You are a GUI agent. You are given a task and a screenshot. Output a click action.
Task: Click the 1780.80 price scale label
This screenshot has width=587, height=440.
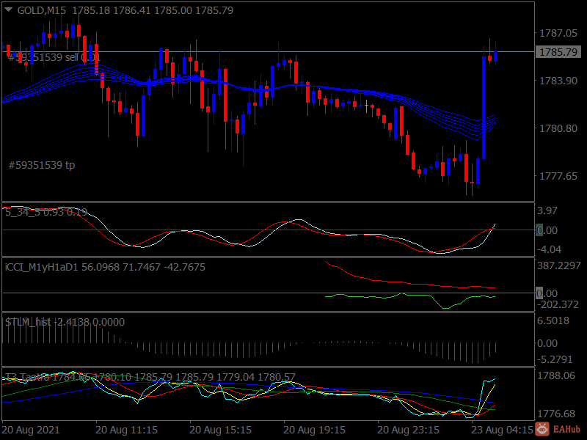(x=558, y=128)
